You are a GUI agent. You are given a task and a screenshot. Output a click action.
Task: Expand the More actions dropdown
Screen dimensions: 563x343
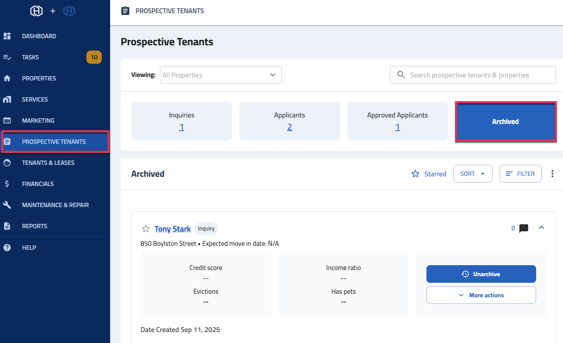click(x=481, y=295)
